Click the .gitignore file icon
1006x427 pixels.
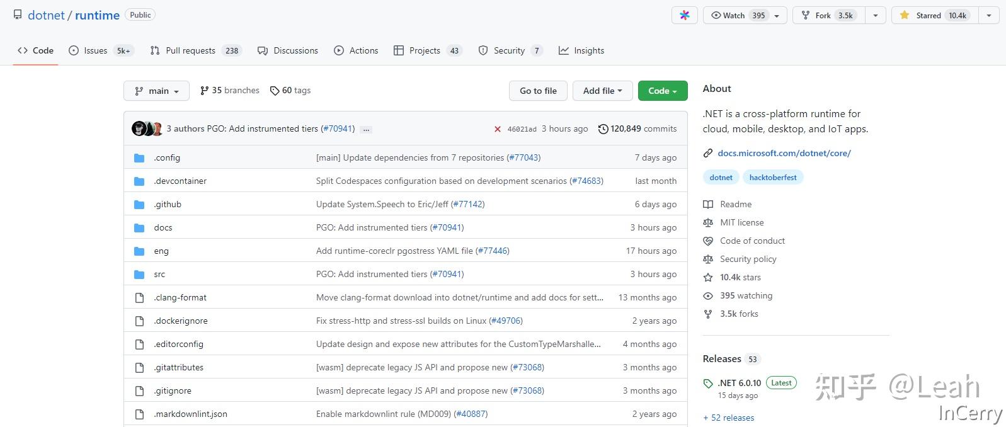(139, 391)
